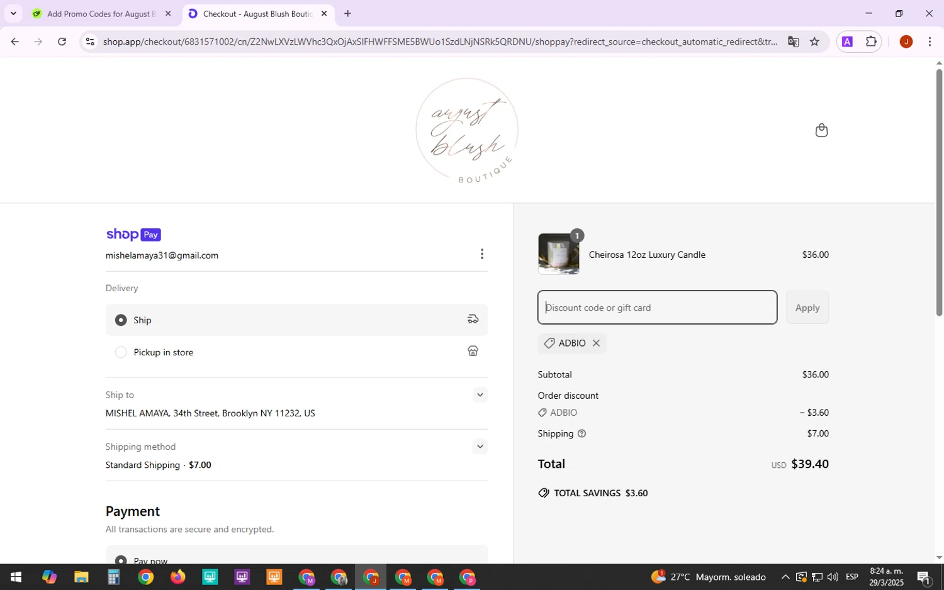Remove the ADBIO discount code tag
The image size is (944, 590).
tap(596, 343)
